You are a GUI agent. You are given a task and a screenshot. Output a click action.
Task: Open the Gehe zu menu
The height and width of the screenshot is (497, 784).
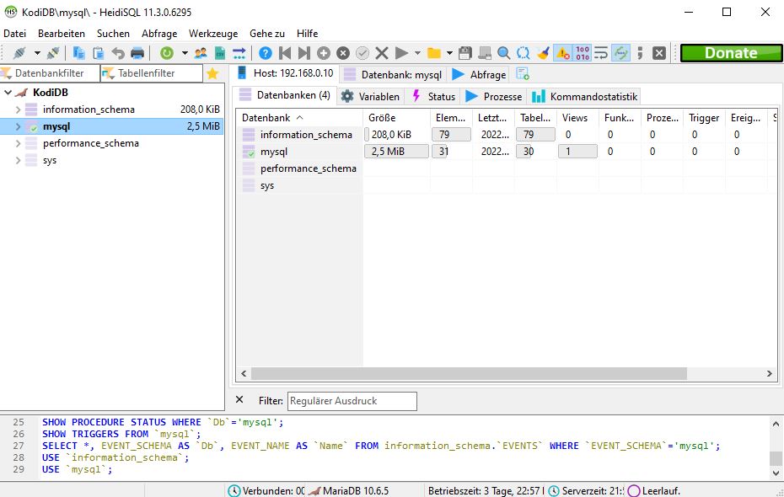pyautogui.click(x=267, y=34)
